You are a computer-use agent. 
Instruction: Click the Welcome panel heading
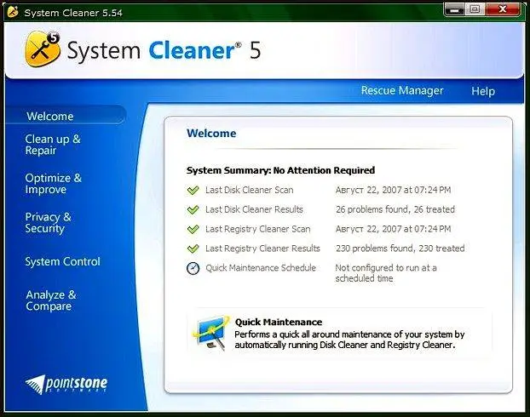(211, 134)
